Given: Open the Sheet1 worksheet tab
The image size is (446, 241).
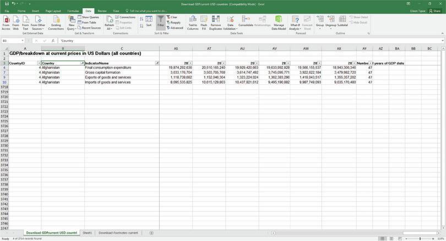Looking at the screenshot, I should 88,233.
